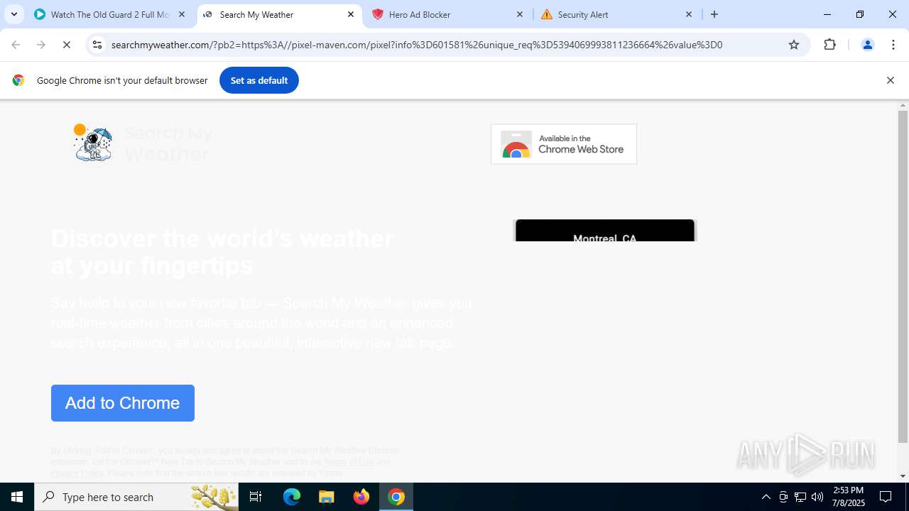Open the tab search dropdown arrow
Viewport: 909px width, 511px height.
[14, 14]
